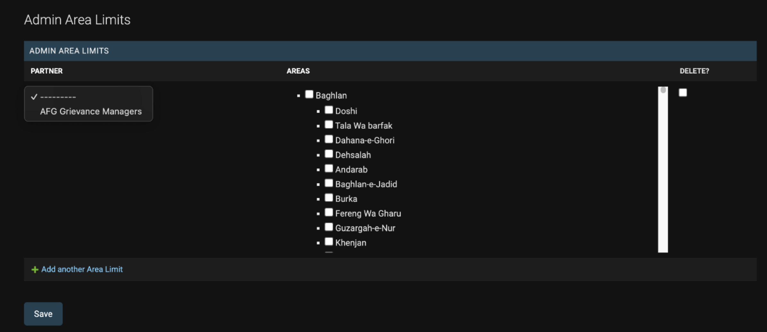Click the green plus icon beside Add another Area Limit
Screen dimensions: 767x332
coord(35,270)
